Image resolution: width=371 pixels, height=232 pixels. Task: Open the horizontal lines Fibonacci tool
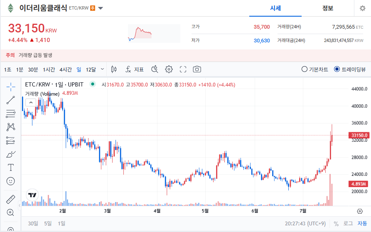coord(11,114)
